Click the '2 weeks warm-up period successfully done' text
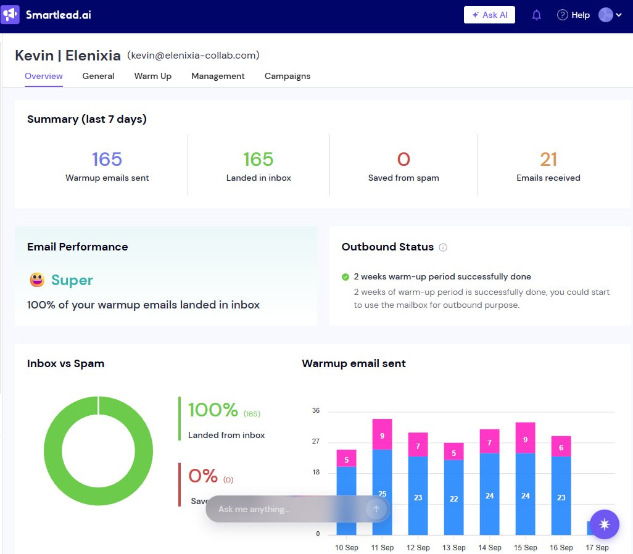This screenshot has width=633, height=554. 442,276
